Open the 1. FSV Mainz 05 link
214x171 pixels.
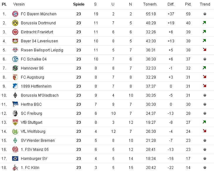[x=35, y=150]
